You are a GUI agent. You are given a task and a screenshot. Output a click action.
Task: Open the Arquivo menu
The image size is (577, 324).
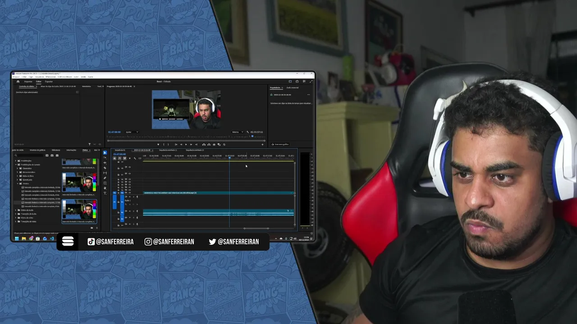16,77
